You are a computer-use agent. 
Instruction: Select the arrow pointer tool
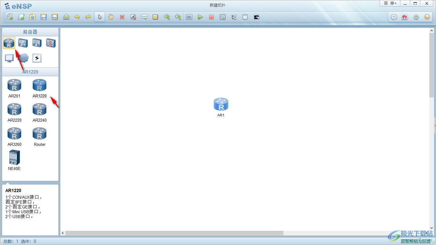(x=100, y=17)
